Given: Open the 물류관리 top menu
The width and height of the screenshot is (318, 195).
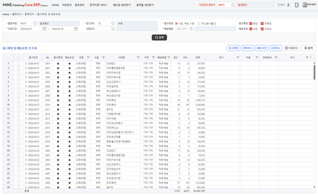Looking at the screenshot, I should click(79, 5).
